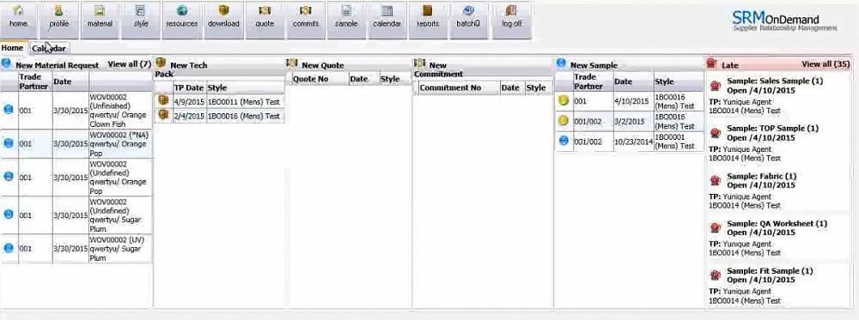Viewport: 859px width, 320px height.
Task: Switch to the Home tab
Action: tap(12, 48)
